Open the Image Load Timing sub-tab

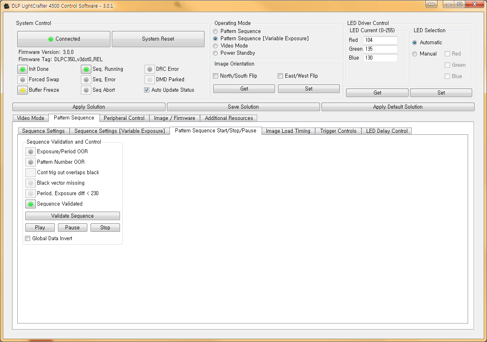coord(288,131)
